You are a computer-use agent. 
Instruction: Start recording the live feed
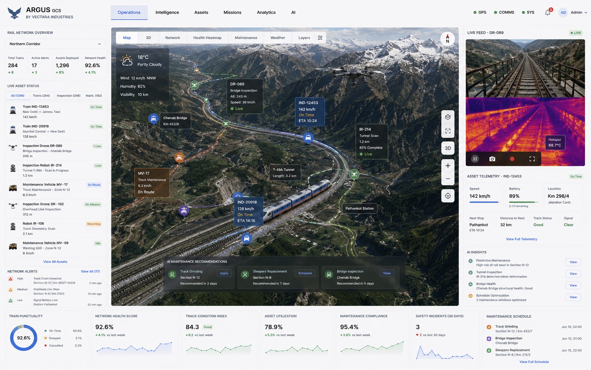(x=512, y=159)
